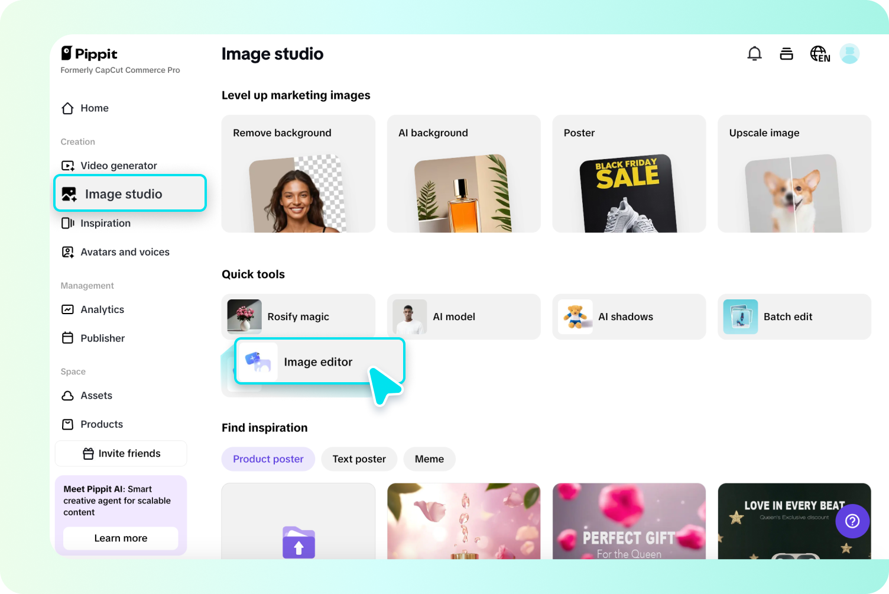Screen dimensions: 889x594
Task: Click the Analytics icon under Management
Action: click(67, 309)
